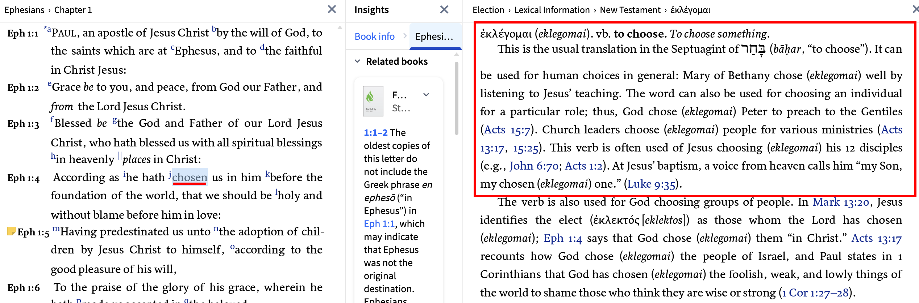Expand the Faithlife Study Bible card dropdown
Screen dimensions: 919x303
426,95
